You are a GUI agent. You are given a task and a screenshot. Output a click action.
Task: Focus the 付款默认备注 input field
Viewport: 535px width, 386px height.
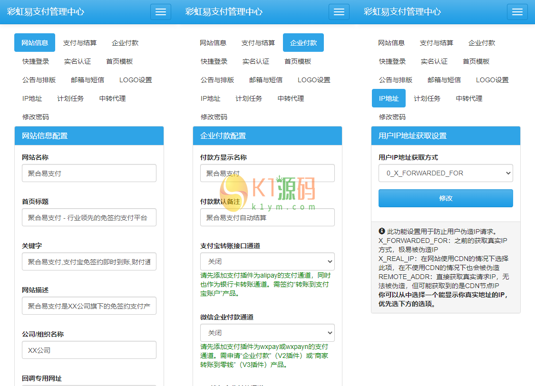pos(267,218)
